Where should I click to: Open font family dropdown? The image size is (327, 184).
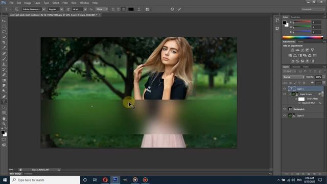(43, 9)
